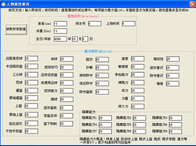The width and height of the screenshot is (196, 146).
Task: Click the 原地灌篮 value field
Action: tap(31, 98)
